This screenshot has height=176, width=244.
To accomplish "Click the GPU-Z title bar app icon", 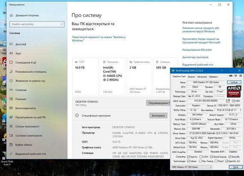I will click(173, 70).
